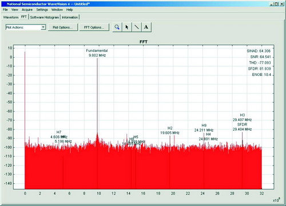
Task: Maximize the WaveVision window
Action: (x=276, y=4)
